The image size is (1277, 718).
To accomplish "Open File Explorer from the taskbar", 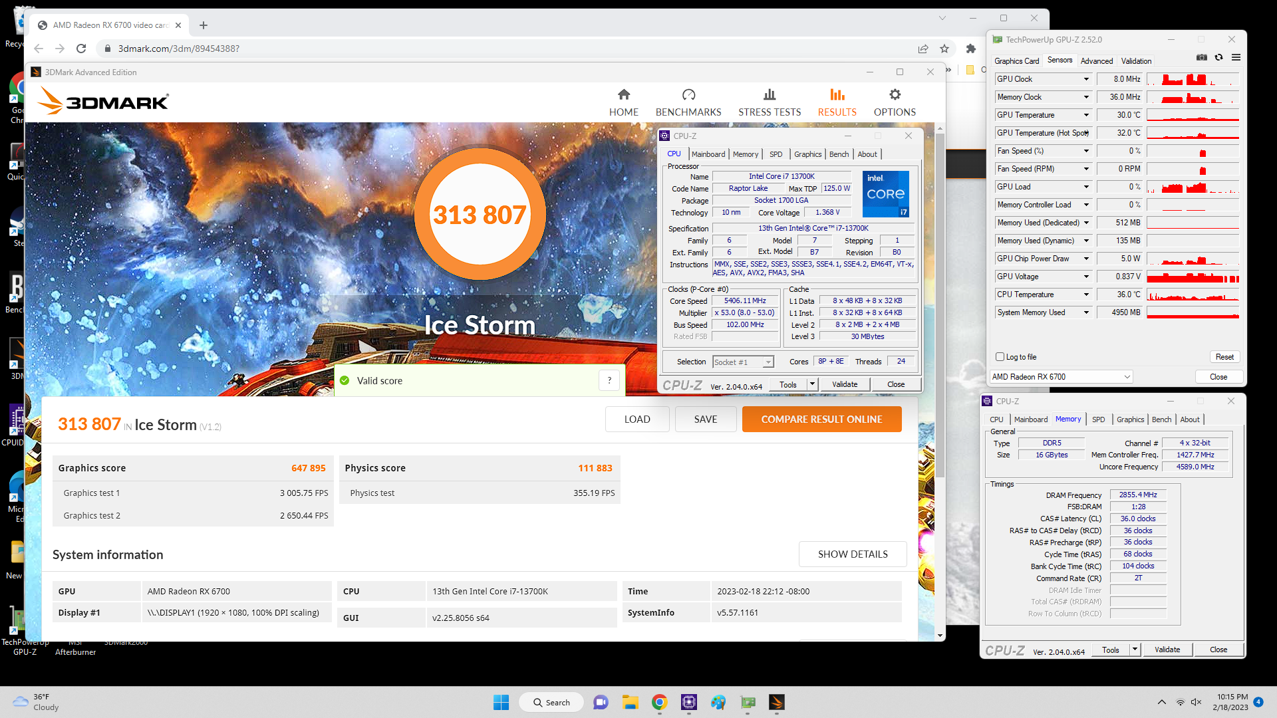I will (630, 702).
